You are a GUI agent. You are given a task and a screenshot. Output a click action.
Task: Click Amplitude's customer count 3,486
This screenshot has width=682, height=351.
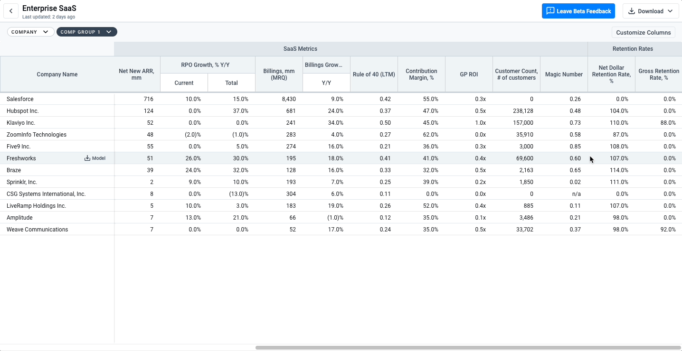click(525, 218)
